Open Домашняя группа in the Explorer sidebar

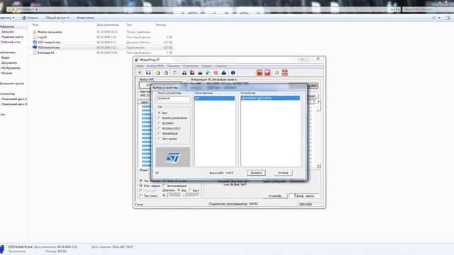coord(11,84)
